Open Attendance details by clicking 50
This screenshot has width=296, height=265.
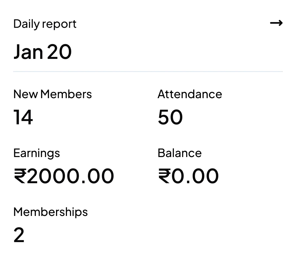[170, 117]
